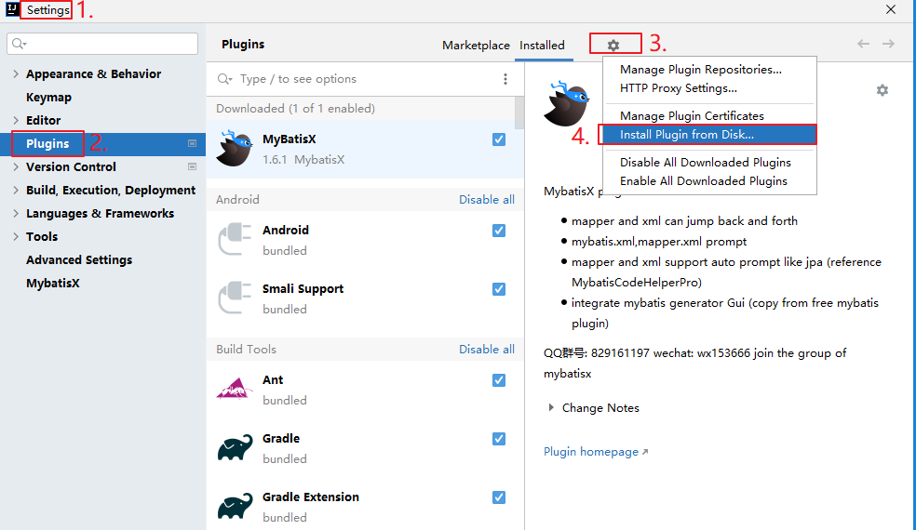Expand Appearance & Behavior settings
This screenshot has width=916, height=530.
point(16,73)
